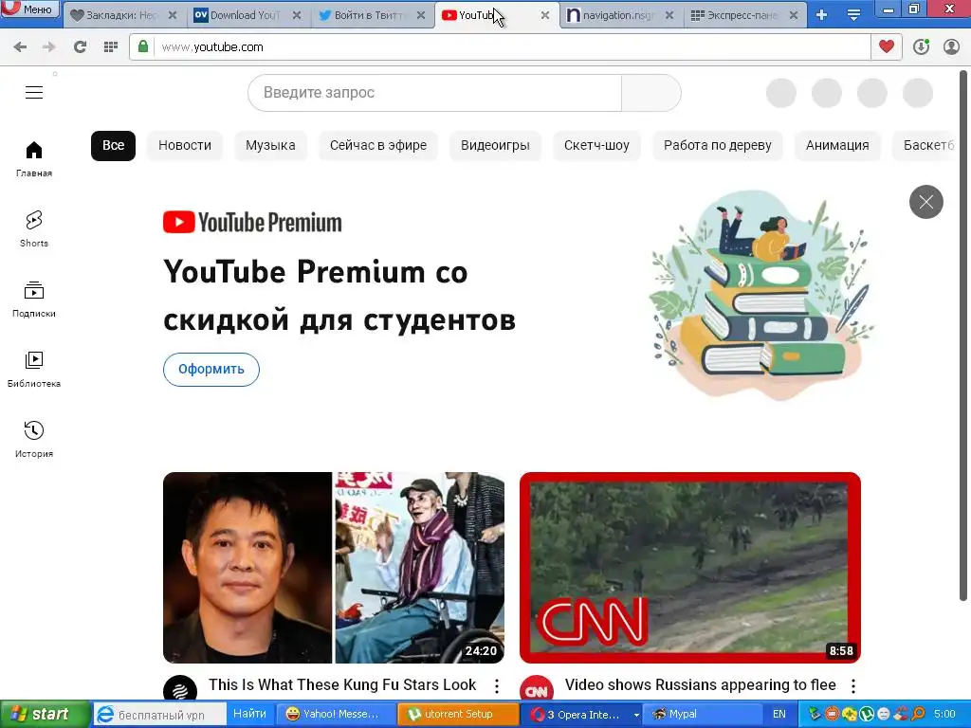
Task: Open options menu for Kung Fu Stars video
Action: (x=497, y=686)
